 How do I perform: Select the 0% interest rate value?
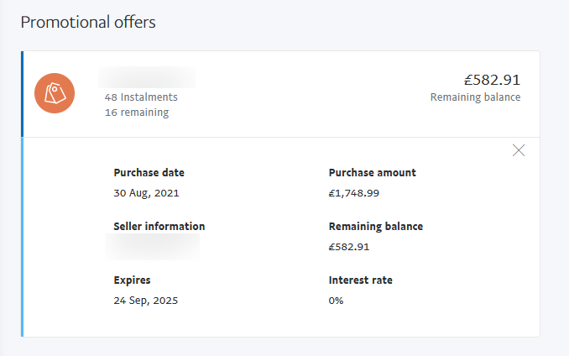[x=336, y=301]
